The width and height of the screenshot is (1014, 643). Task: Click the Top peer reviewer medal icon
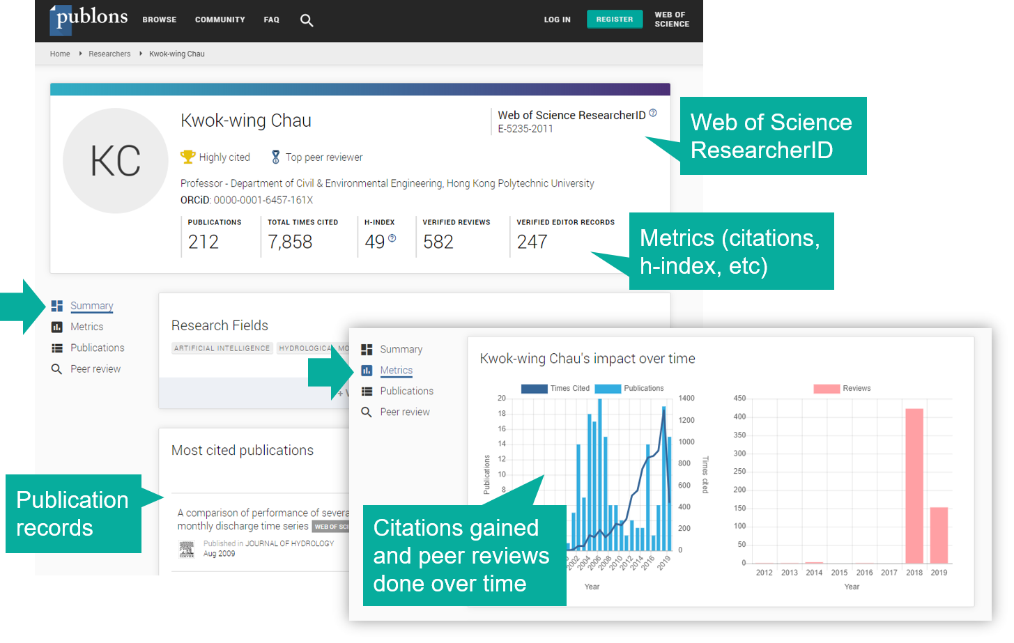(x=276, y=157)
